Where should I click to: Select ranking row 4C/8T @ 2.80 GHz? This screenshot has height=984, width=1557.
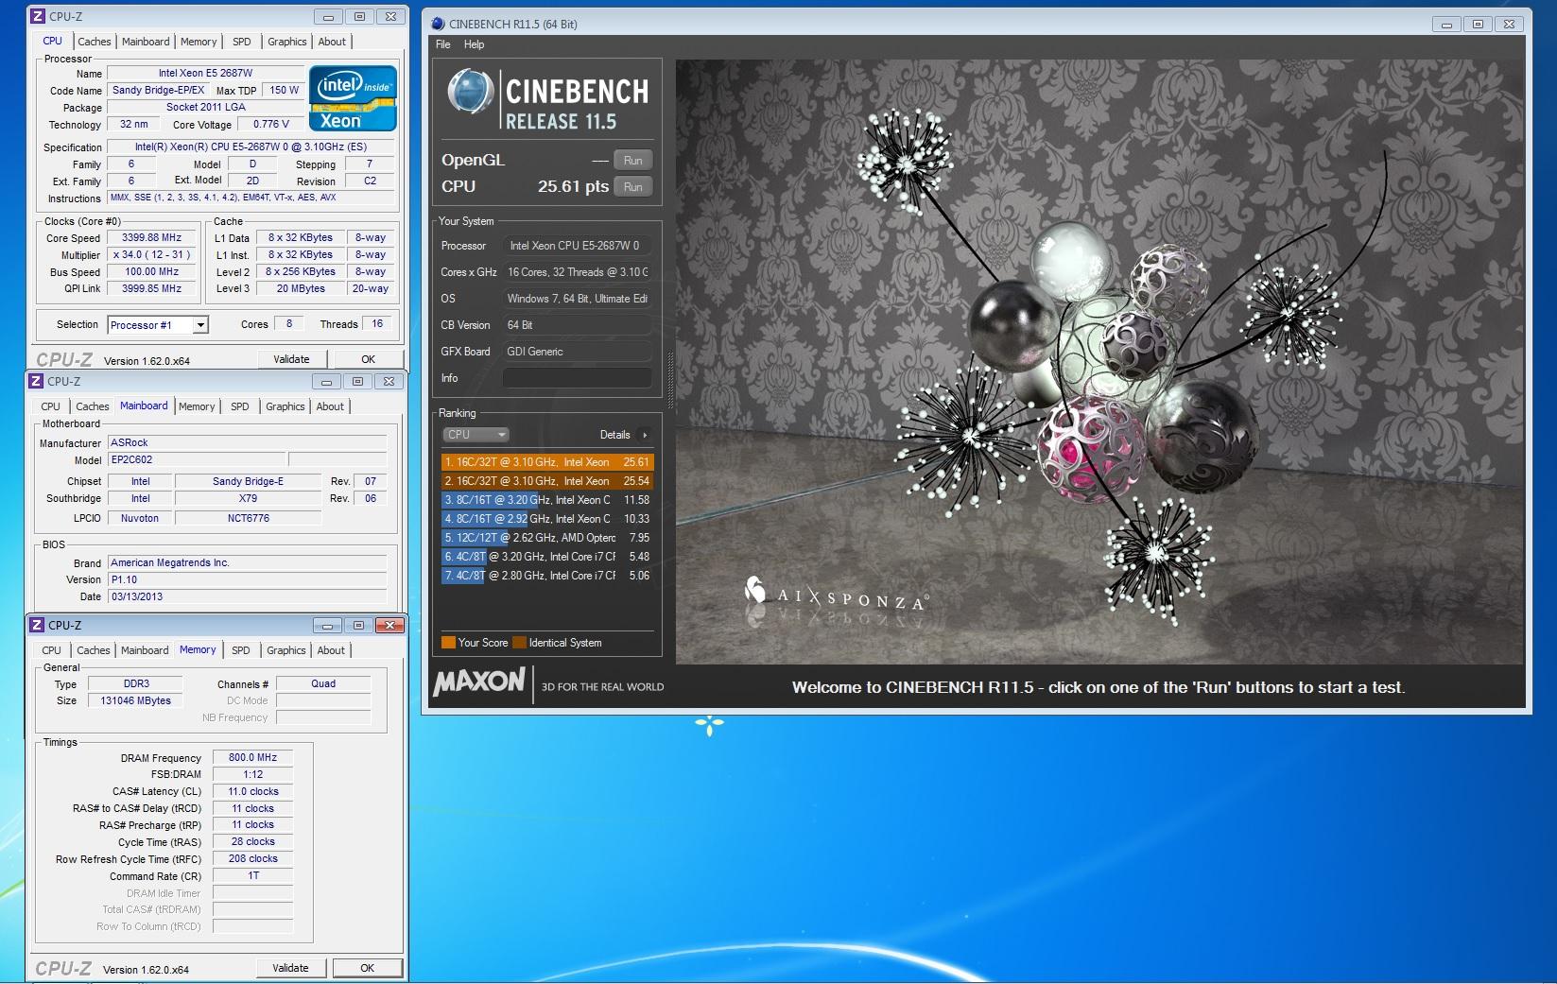547,576
